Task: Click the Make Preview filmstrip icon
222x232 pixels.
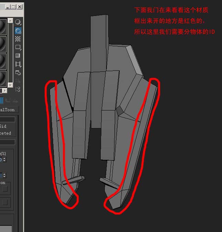Action: click(18, 64)
